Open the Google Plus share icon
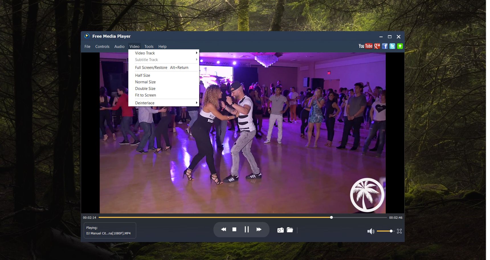This screenshot has width=490, height=260. click(377, 46)
